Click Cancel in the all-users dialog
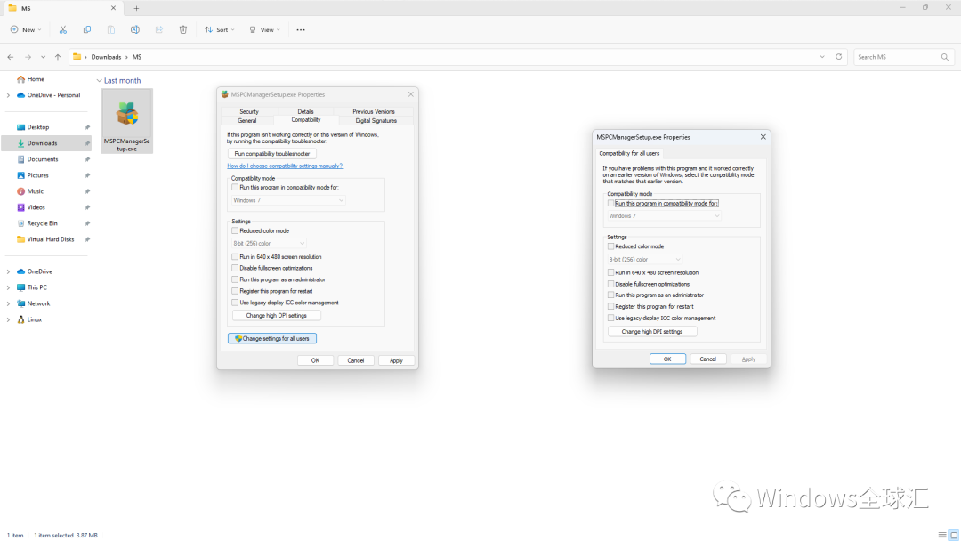The width and height of the screenshot is (961, 541). pyautogui.click(x=708, y=359)
